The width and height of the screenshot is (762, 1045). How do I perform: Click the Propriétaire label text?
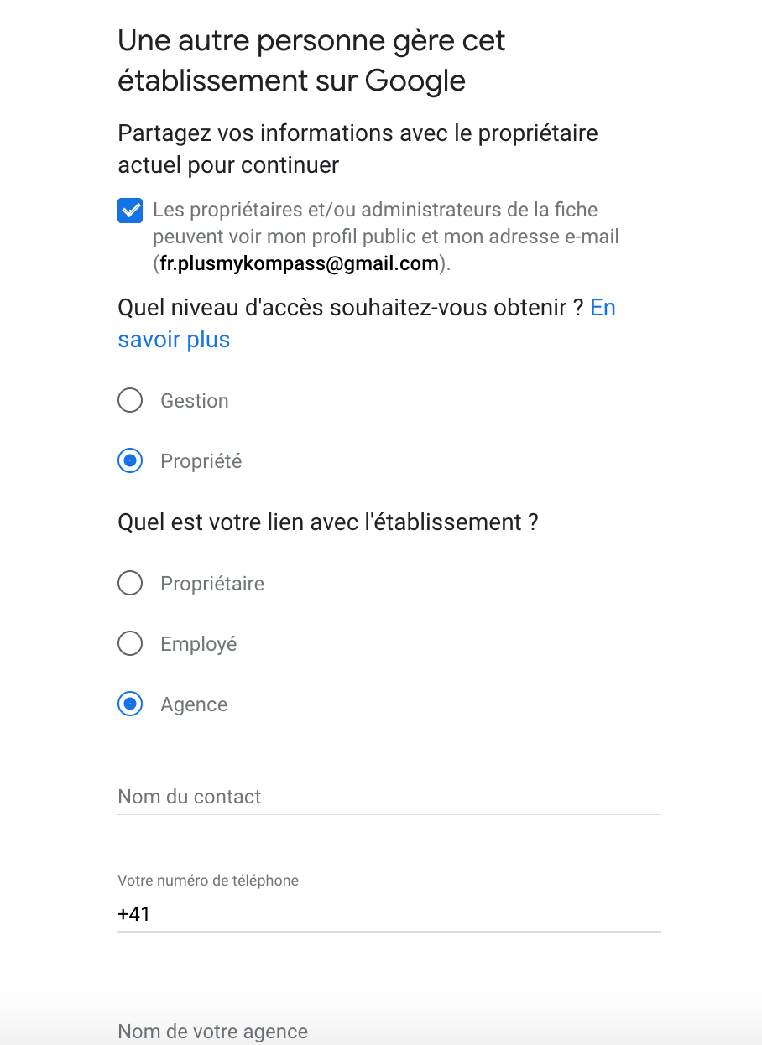point(212,584)
